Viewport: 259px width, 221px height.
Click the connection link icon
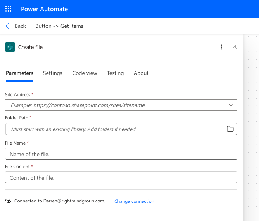(x=8, y=201)
